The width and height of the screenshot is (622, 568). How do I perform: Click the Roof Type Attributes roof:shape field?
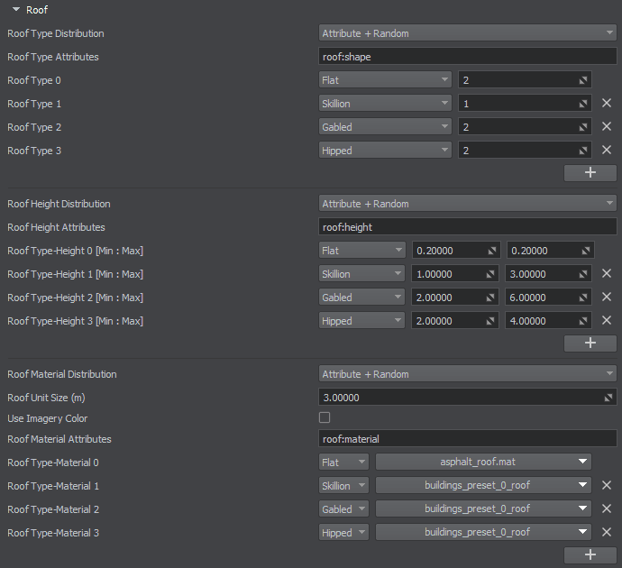tap(468, 57)
